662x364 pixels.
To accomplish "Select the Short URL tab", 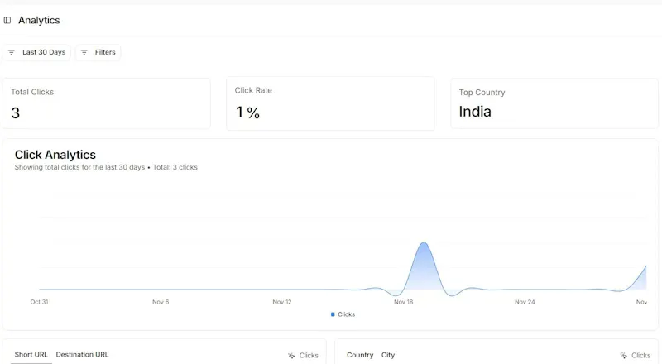I will [x=31, y=355].
